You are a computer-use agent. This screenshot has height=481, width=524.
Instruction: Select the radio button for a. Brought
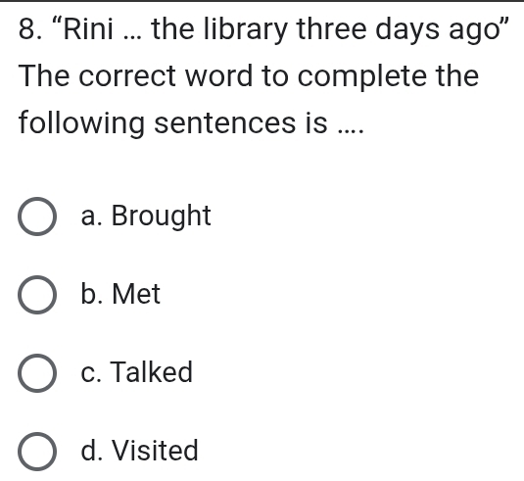pos(37,216)
